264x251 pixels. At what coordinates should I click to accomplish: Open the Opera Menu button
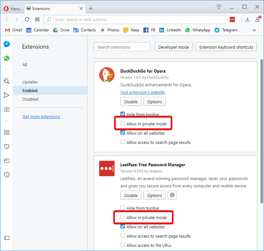pos(12,9)
